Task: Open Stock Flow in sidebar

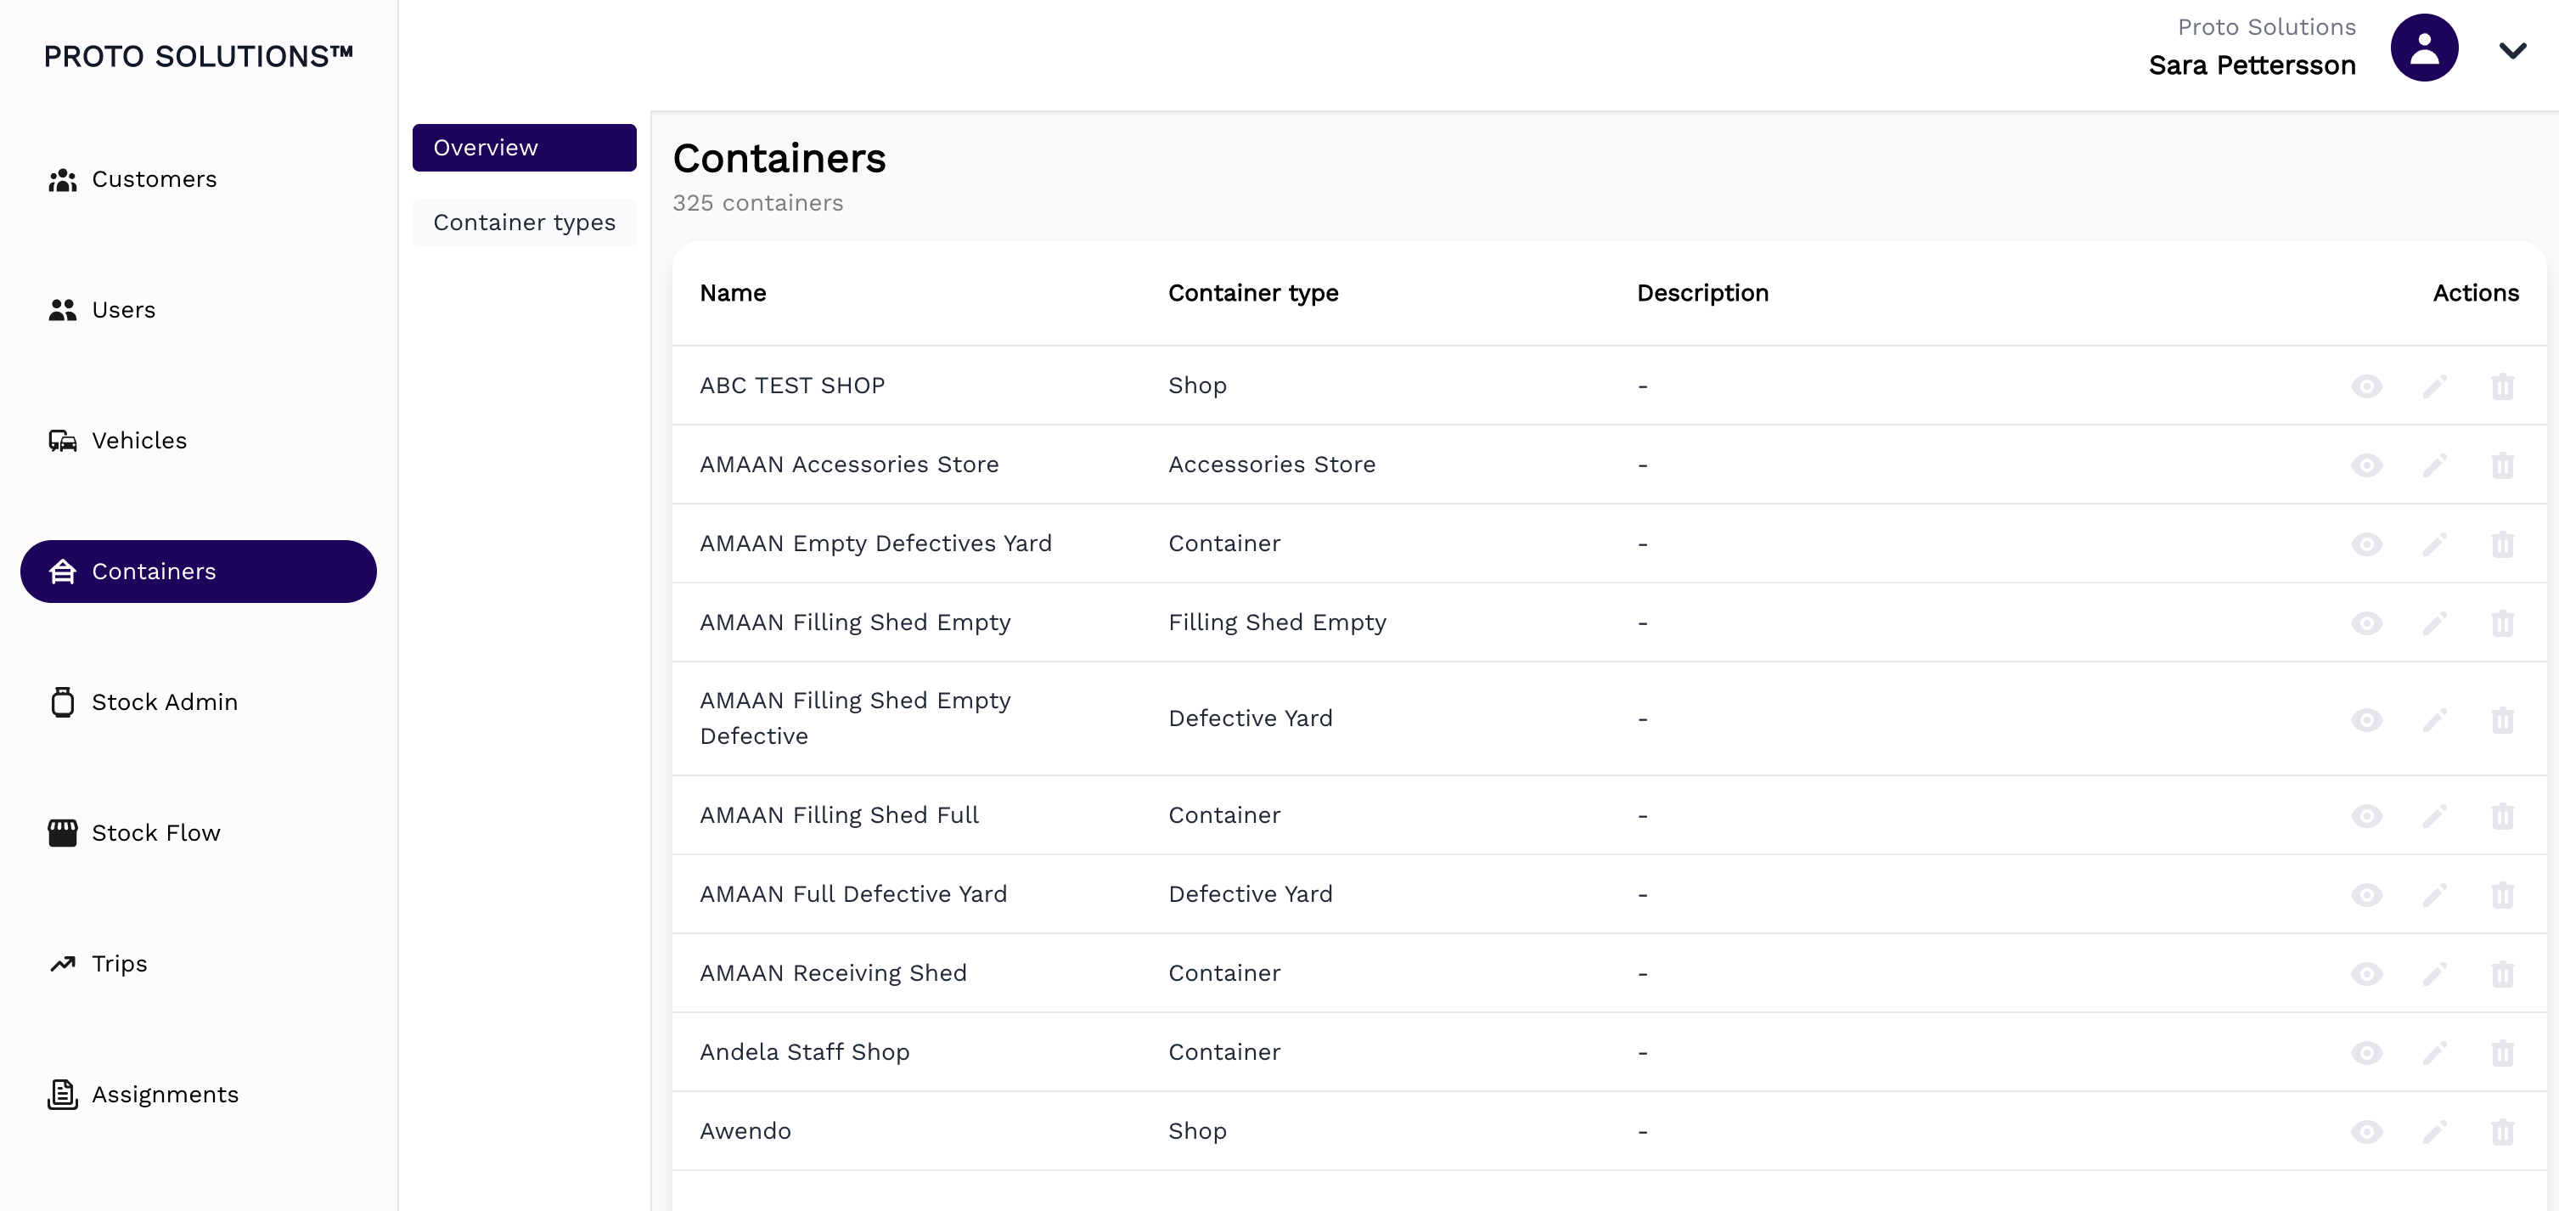Action: [198, 832]
